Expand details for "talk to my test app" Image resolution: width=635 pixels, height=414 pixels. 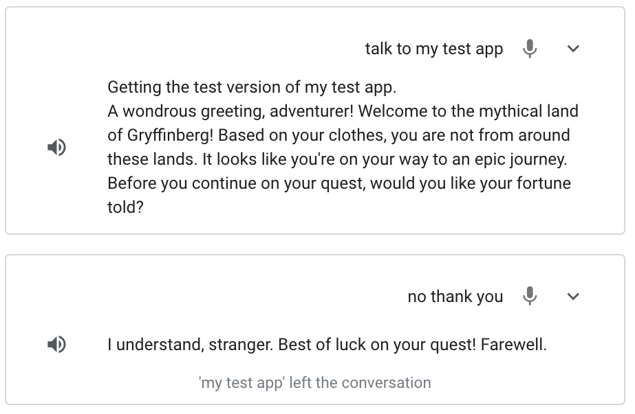point(573,49)
